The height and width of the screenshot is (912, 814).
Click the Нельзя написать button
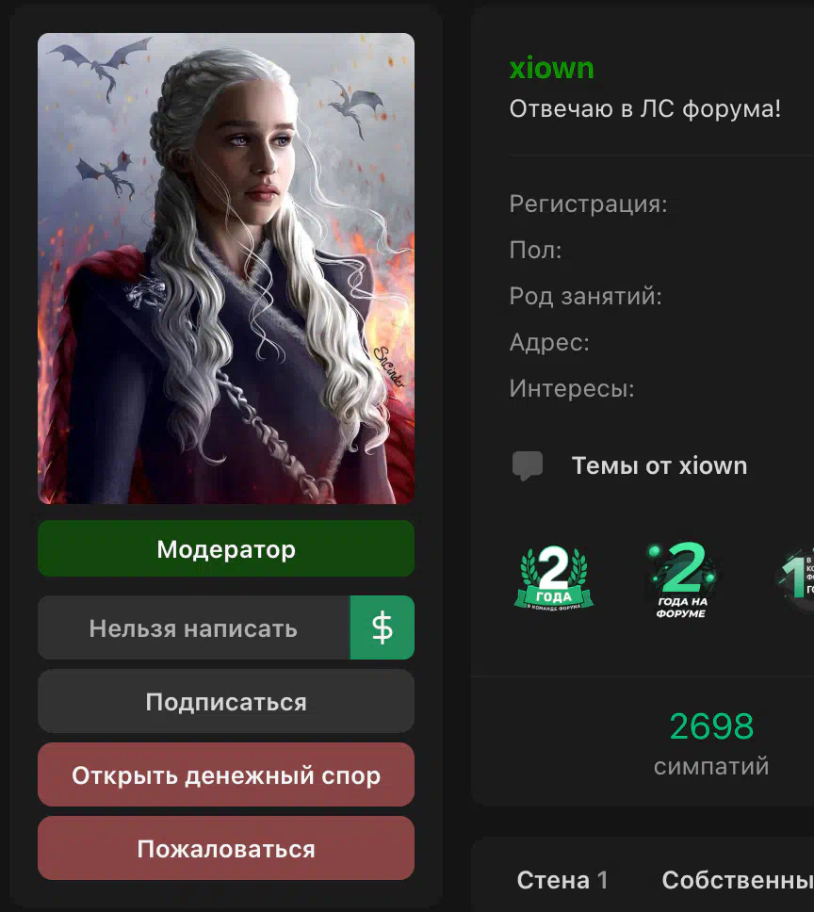194,627
